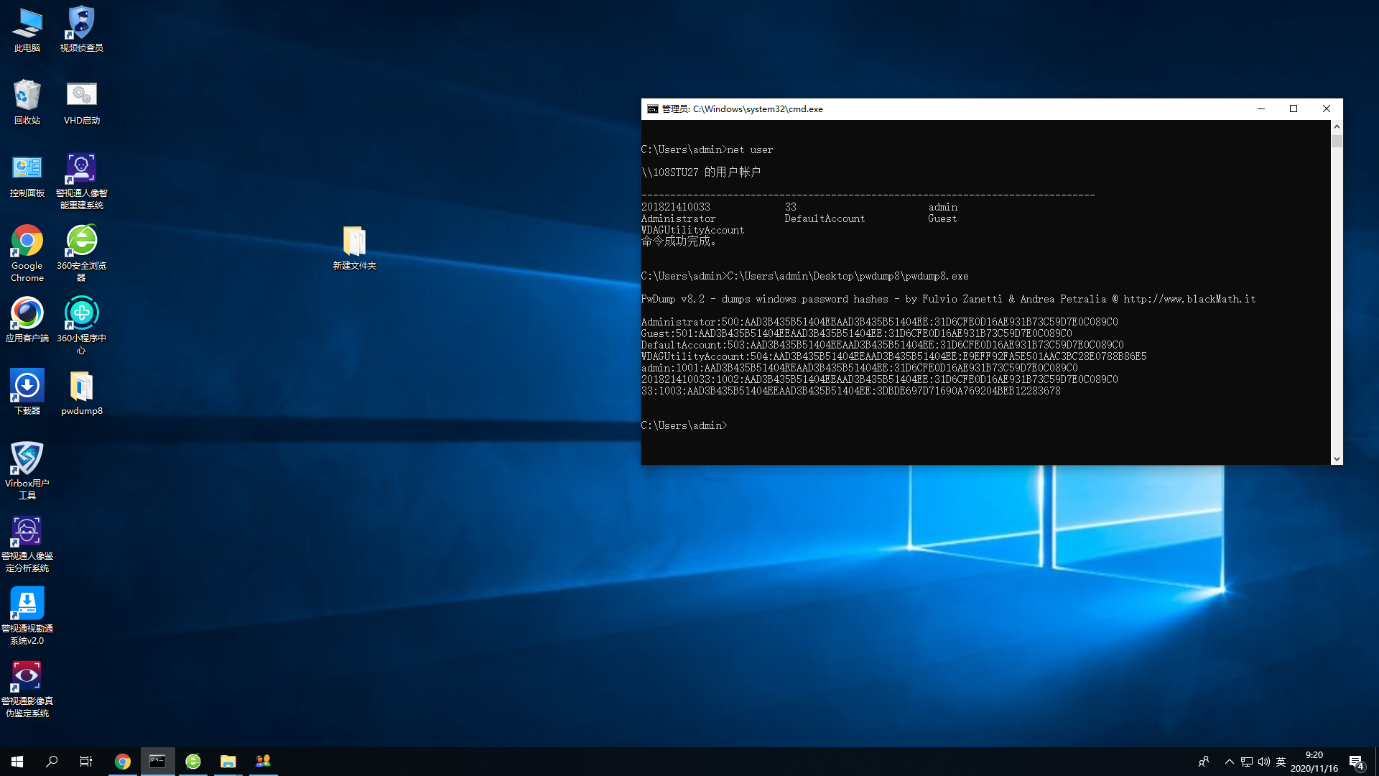Open the volume control in tray
Image resolution: width=1379 pixels, height=776 pixels.
pyautogui.click(x=1263, y=762)
